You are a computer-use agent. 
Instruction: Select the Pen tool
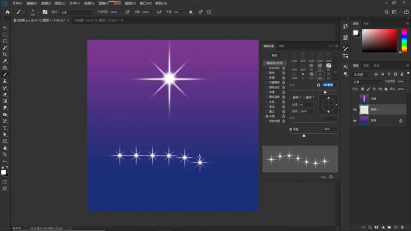(x=4, y=121)
